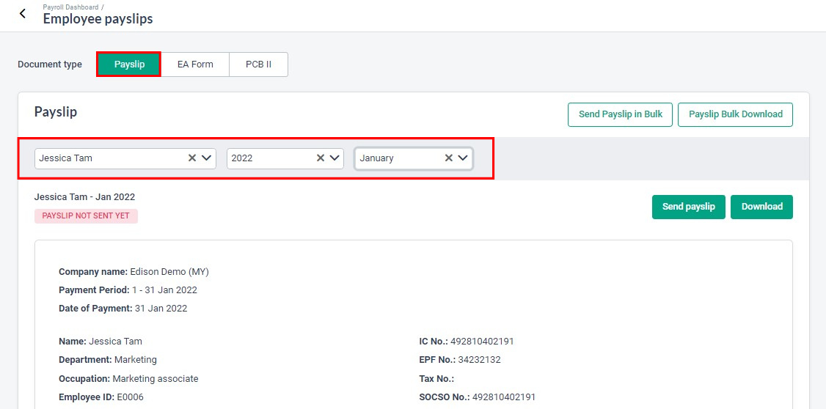Open the 2022 year dropdown chevron
Image resolution: width=826 pixels, height=409 pixels.
click(334, 158)
